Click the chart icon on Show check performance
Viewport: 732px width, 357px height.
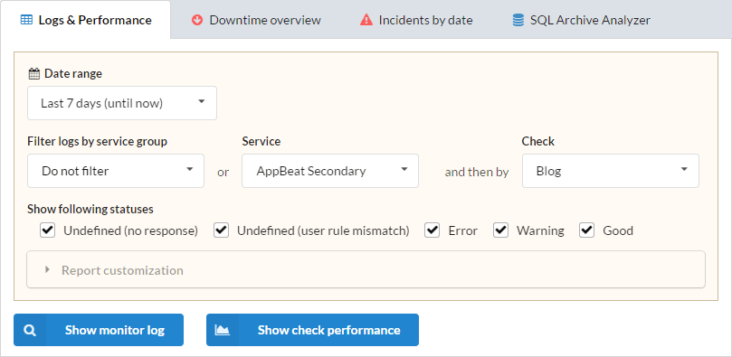pos(223,330)
